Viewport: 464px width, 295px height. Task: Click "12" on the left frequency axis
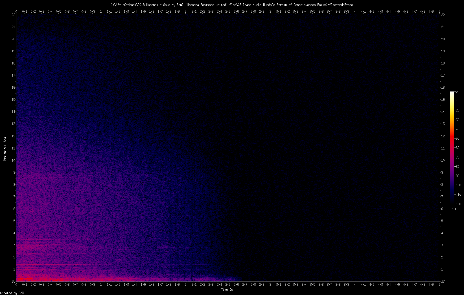13,136
